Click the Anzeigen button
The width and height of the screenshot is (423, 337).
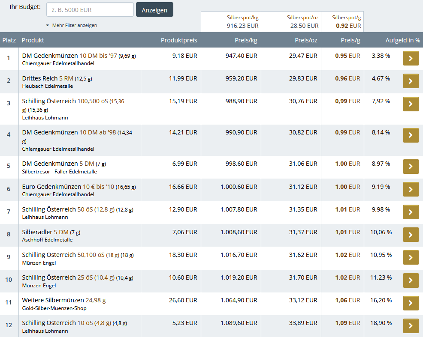coord(154,10)
